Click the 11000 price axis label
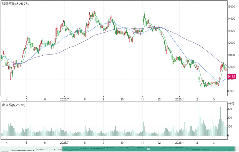Screen dimensions: 239x152 tap(231, 55)
